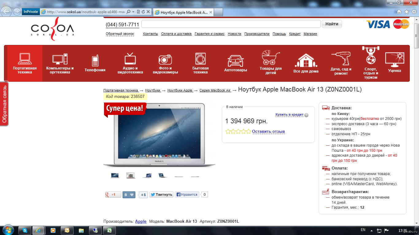Open Excel from the taskbar

tap(109, 230)
